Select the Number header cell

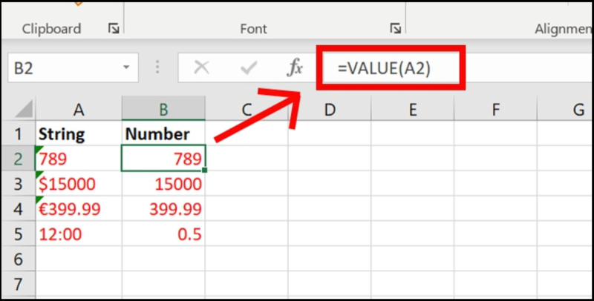coord(163,134)
